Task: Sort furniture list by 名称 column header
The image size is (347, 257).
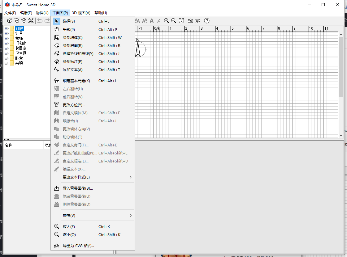Action: click(23, 145)
